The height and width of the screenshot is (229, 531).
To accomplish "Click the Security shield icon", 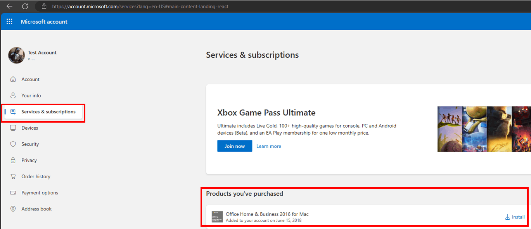I will point(13,144).
